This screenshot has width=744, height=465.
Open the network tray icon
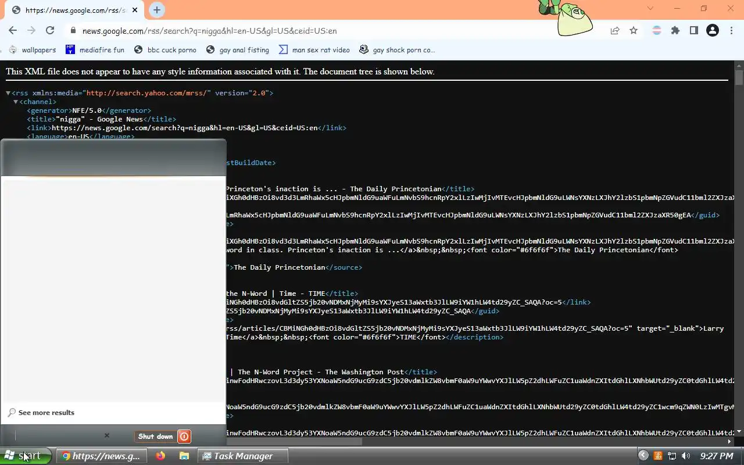tap(672, 456)
